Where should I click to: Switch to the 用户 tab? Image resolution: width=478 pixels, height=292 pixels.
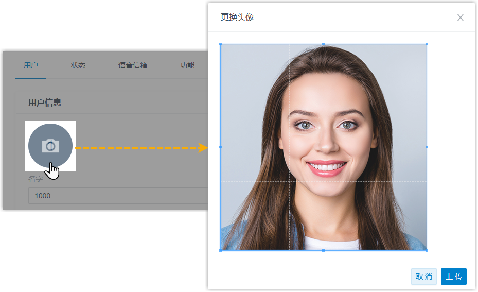pos(31,65)
